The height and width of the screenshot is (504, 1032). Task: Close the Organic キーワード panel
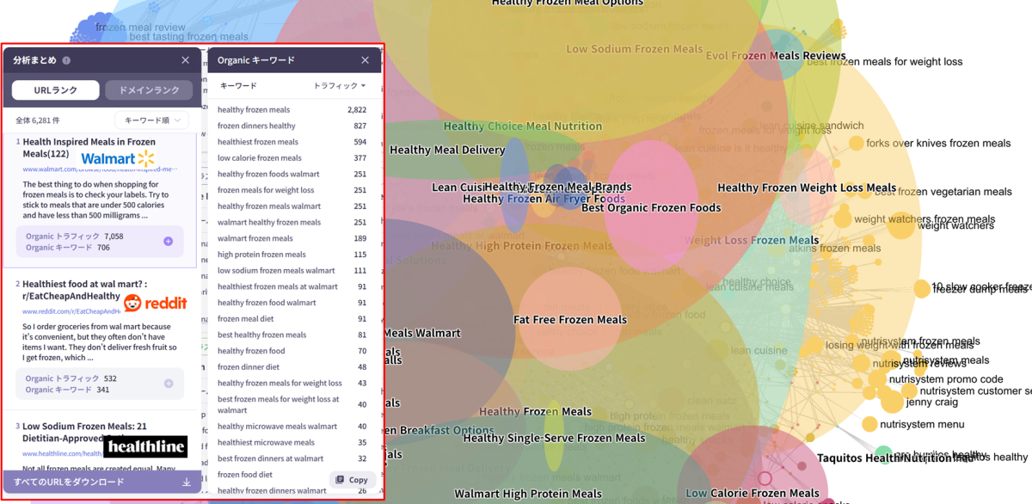point(365,60)
